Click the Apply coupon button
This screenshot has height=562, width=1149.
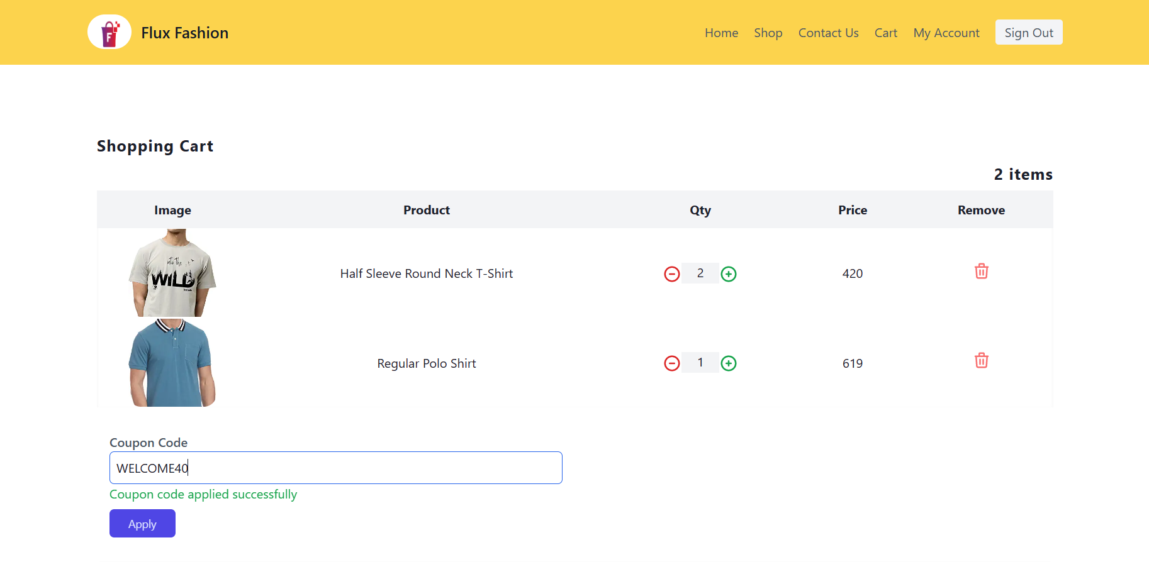(142, 524)
